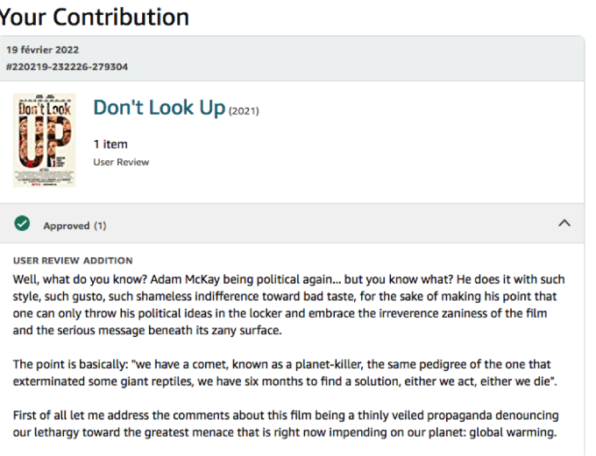Screen dimensions: 596x456
Task: Select the submission ID #220219-232226-279304
Action: [x=67, y=67]
